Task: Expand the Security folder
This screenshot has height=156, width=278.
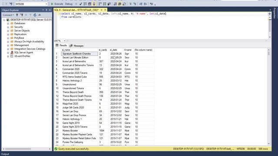Action: (8, 27)
